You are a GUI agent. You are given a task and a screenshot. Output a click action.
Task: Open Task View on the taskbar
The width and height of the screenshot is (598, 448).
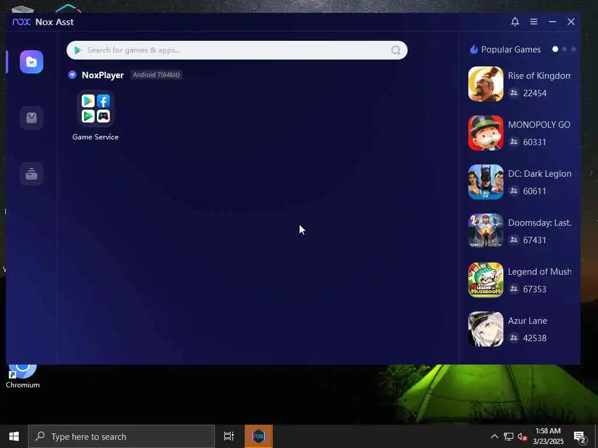[x=229, y=436]
